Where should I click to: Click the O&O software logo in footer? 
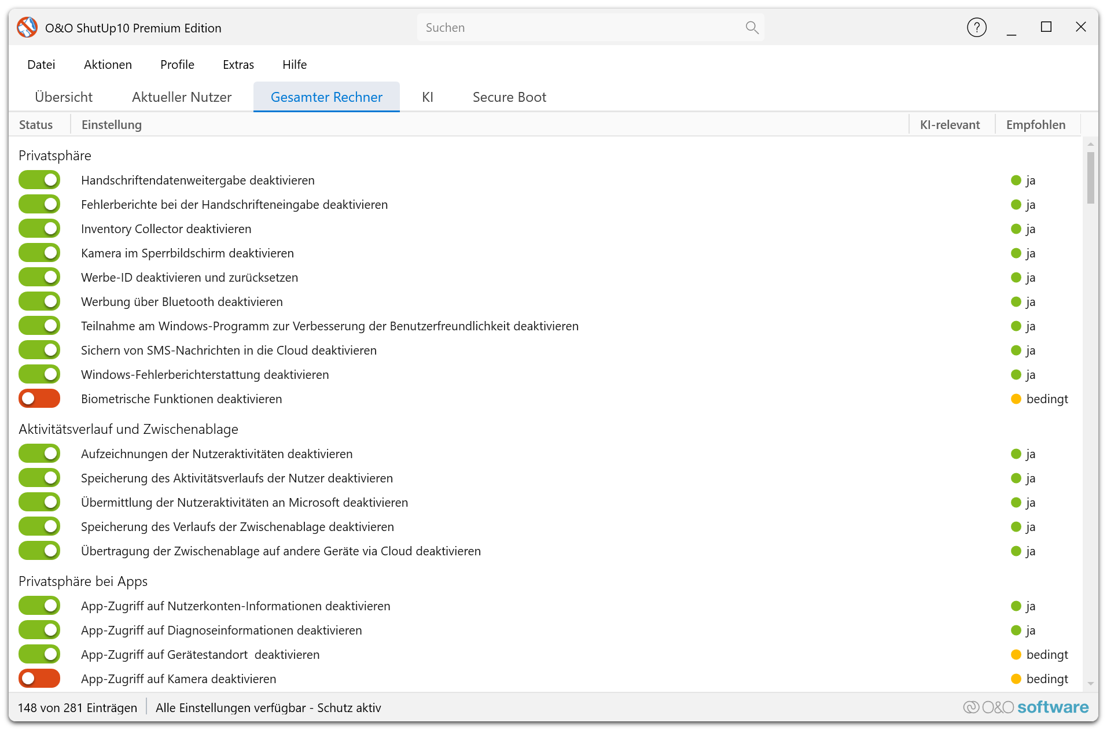point(1025,707)
